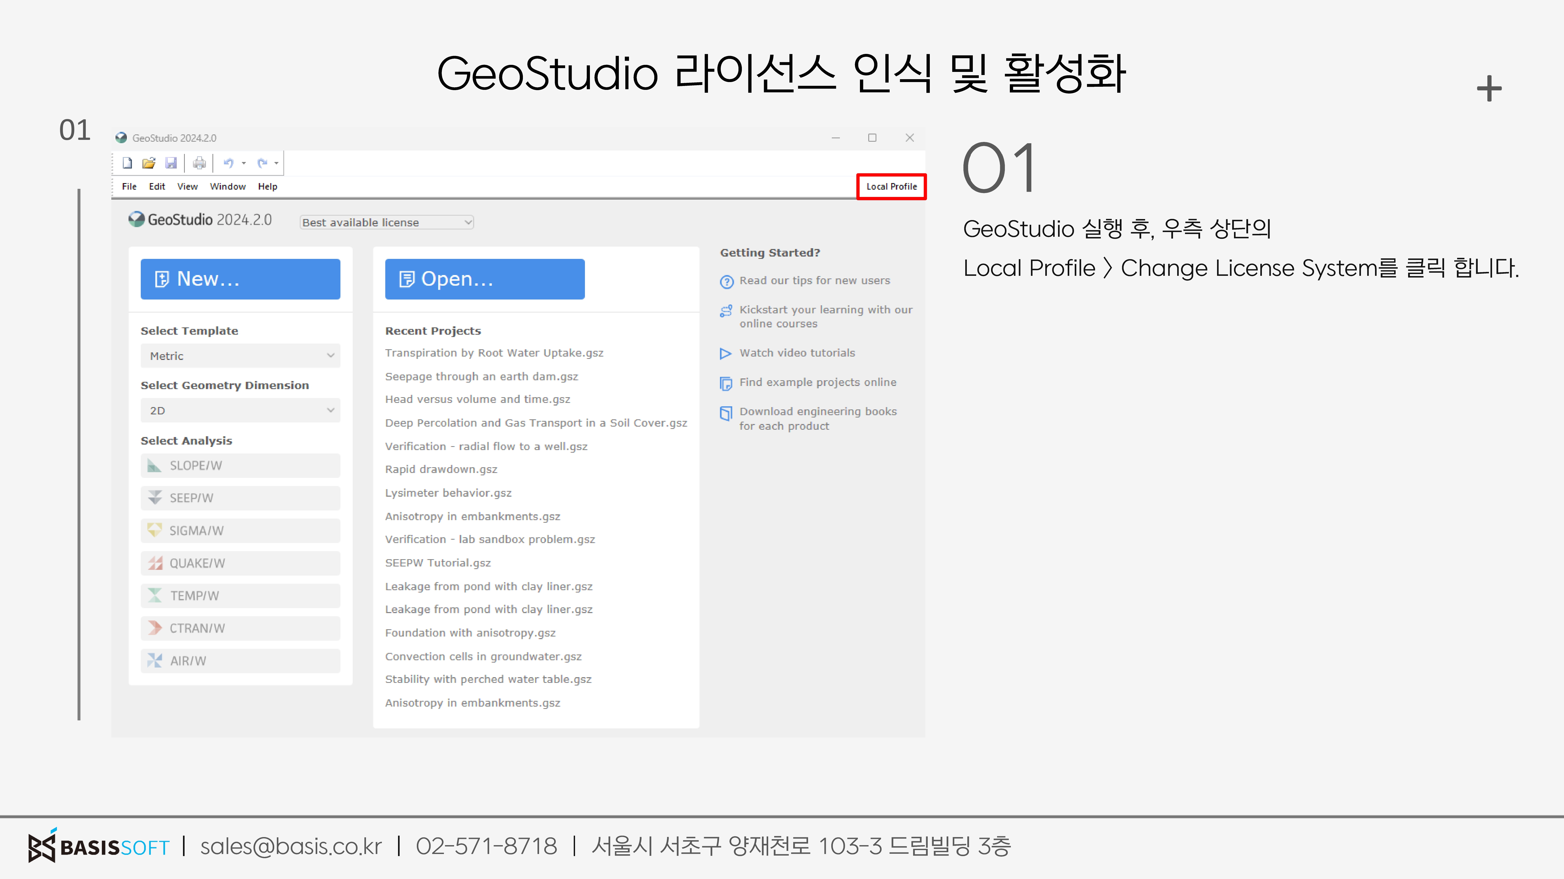Expand the 2D geometry dimension dropdown

(240, 411)
